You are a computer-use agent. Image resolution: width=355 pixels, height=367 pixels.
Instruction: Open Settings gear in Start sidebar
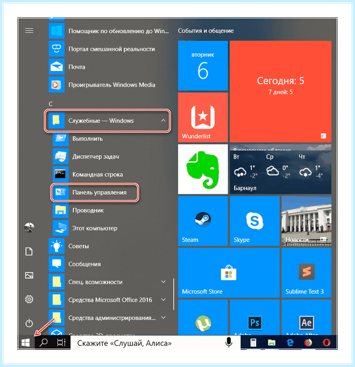pyautogui.click(x=29, y=300)
